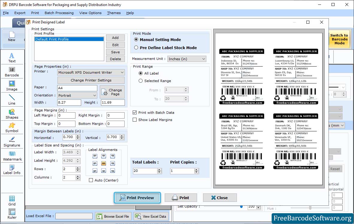Select Manual Setting Mode radio button
The width and height of the screenshot is (354, 224).
pos(136,40)
